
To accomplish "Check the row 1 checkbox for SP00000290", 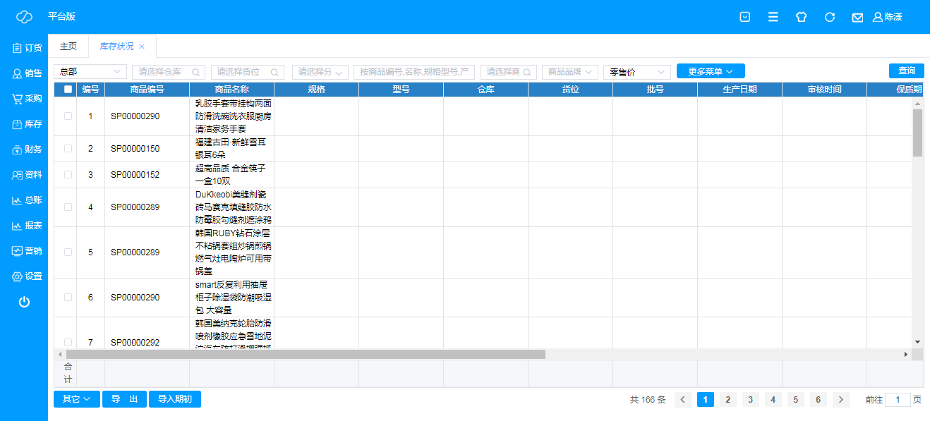I will click(x=68, y=116).
